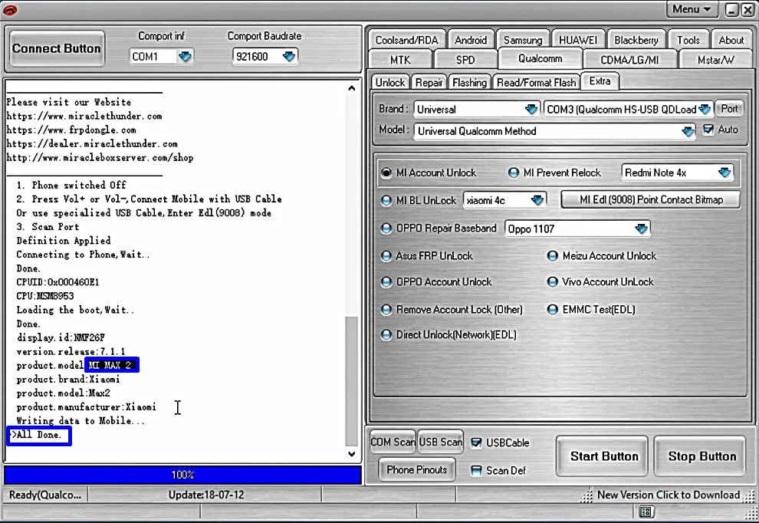Click the Phone Pinouts button

pyautogui.click(x=417, y=469)
